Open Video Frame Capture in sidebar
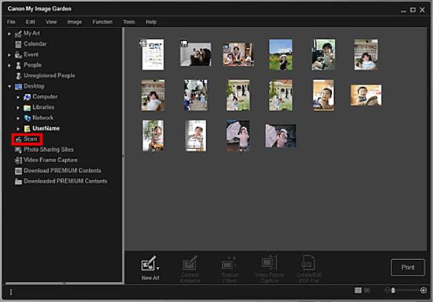433x302 pixels. pyautogui.click(x=50, y=160)
